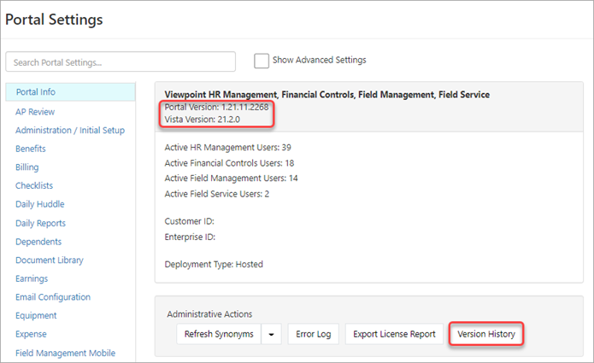Open Equipment settings
The height and width of the screenshot is (363, 594).
coord(36,316)
